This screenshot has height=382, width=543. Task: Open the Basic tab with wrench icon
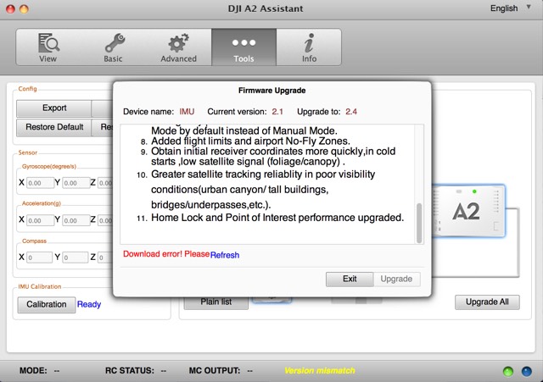[114, 47]
